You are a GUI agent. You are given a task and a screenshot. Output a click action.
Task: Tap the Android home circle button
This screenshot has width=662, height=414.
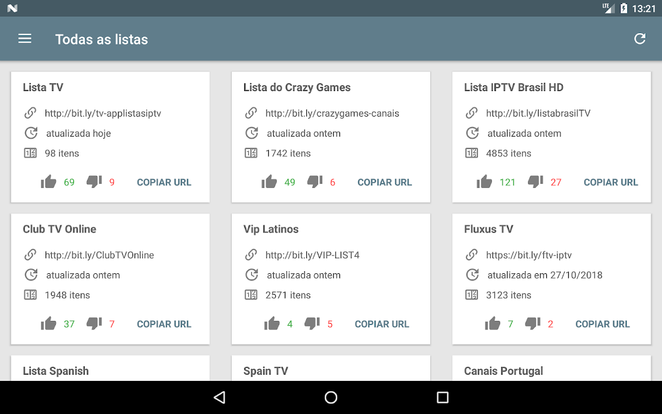[331, 397]
